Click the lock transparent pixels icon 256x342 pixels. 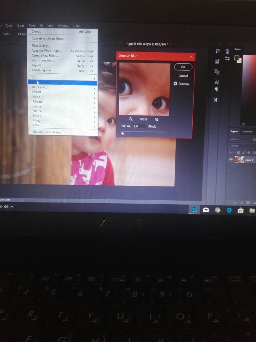point(239,152)
